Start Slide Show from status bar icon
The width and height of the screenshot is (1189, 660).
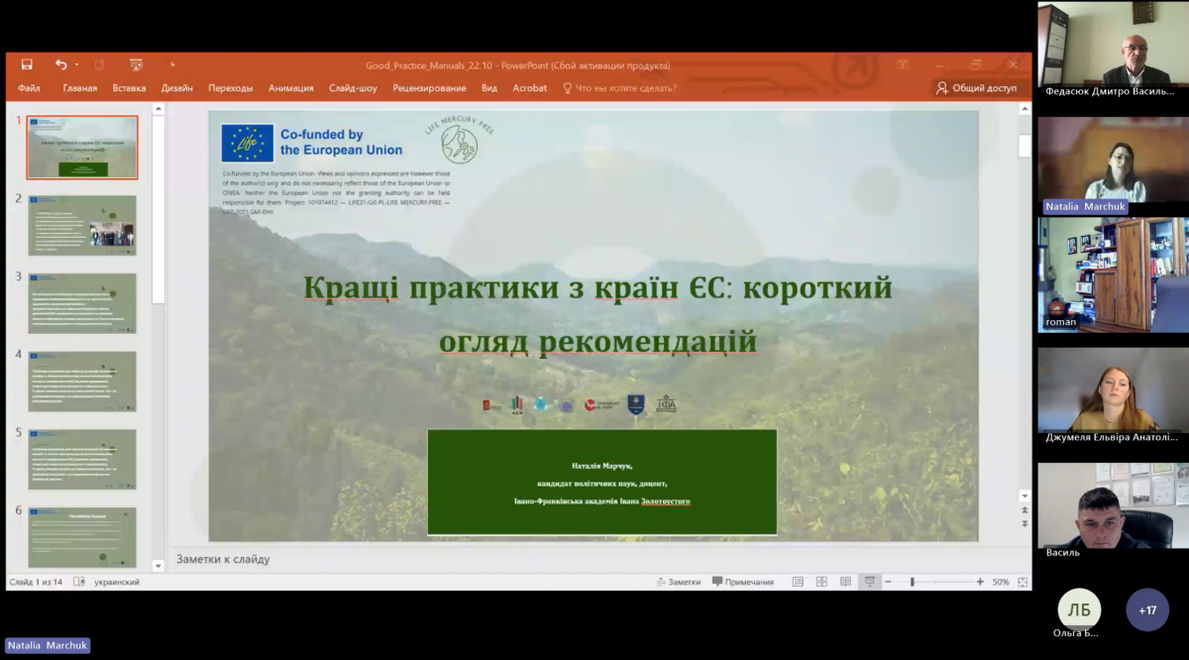point(870,582)
